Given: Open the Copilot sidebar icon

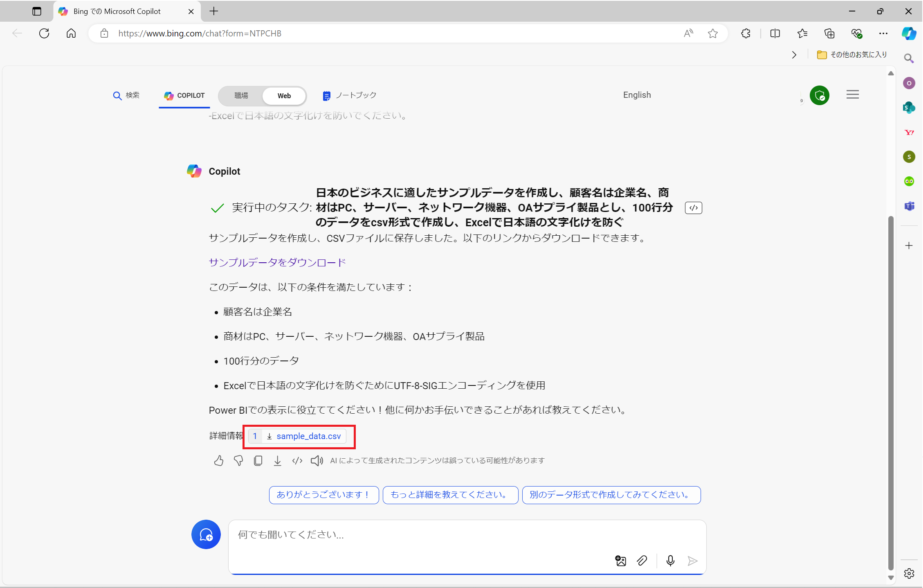Looking at the screenshot, I should tap(909, 33).
